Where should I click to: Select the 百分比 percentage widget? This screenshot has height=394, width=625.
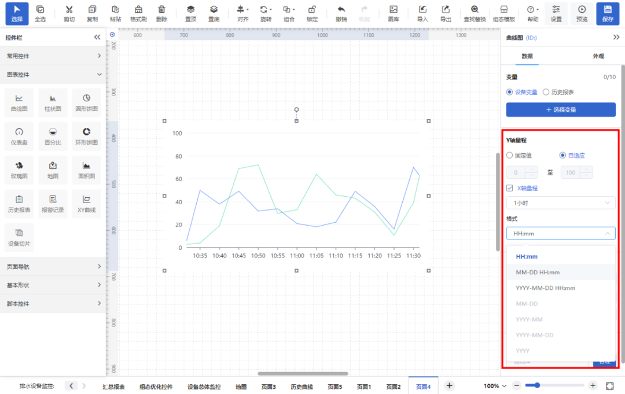tap(53, 136)
